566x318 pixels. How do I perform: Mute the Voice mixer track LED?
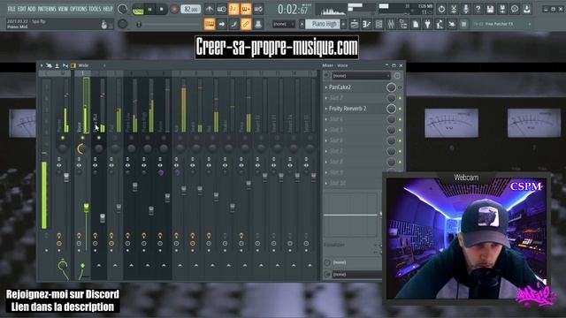(x=82, y=138)
